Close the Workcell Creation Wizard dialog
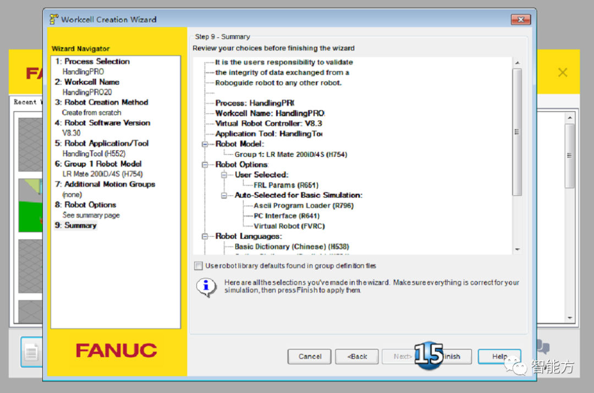 [521, 19]
